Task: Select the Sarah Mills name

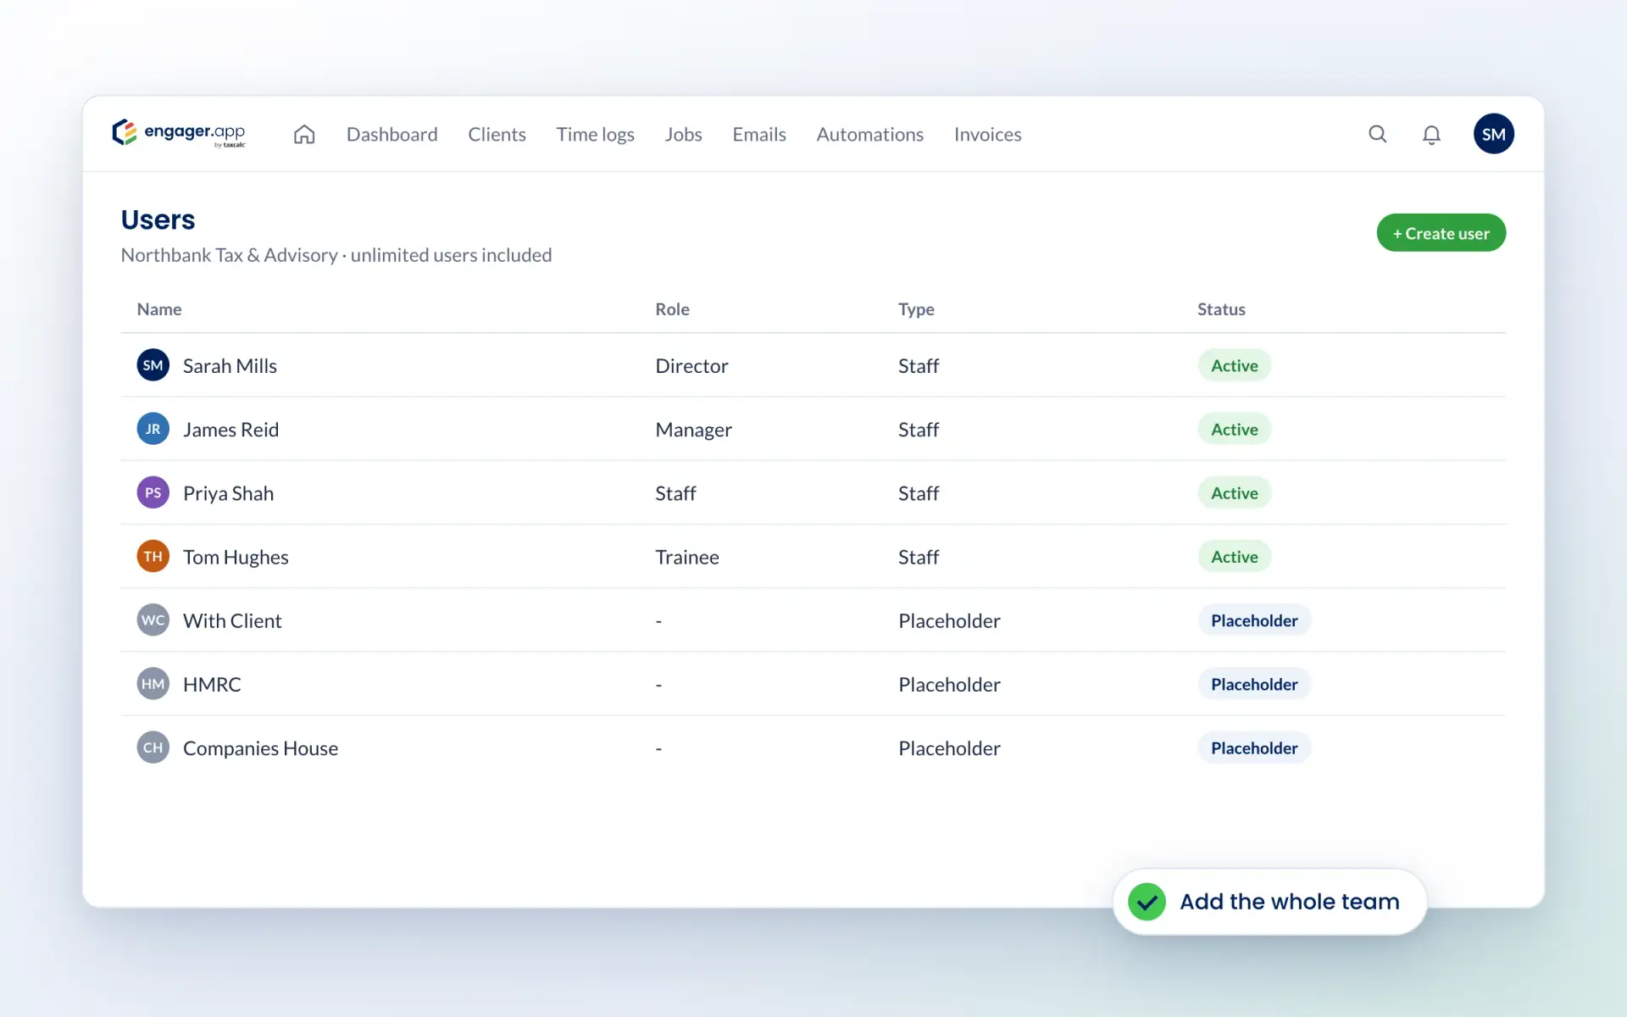Action: click(230, 365)
